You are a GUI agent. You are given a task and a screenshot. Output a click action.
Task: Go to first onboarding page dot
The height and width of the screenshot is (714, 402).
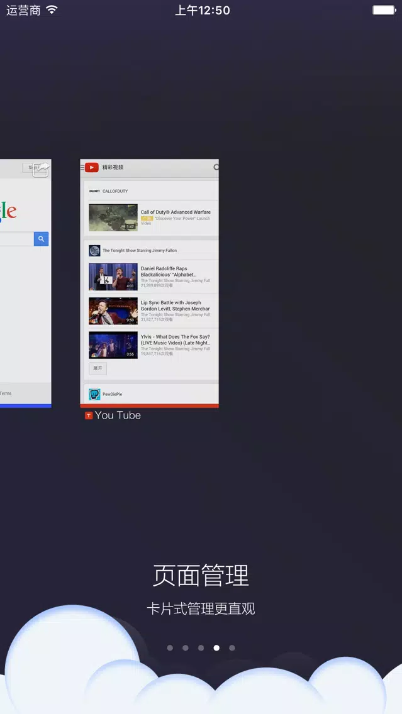tap(170, 647)
